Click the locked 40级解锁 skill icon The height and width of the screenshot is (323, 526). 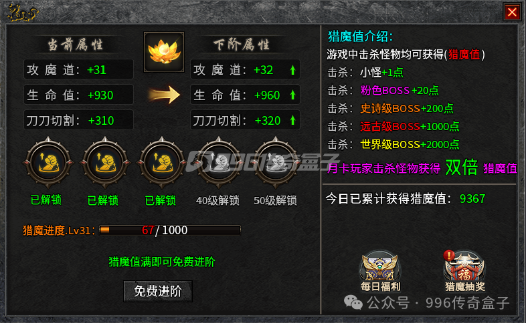pos(219,163)
